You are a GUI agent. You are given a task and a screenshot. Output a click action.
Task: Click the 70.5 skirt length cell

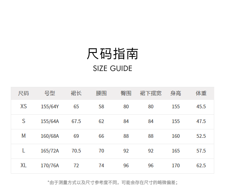76,151
